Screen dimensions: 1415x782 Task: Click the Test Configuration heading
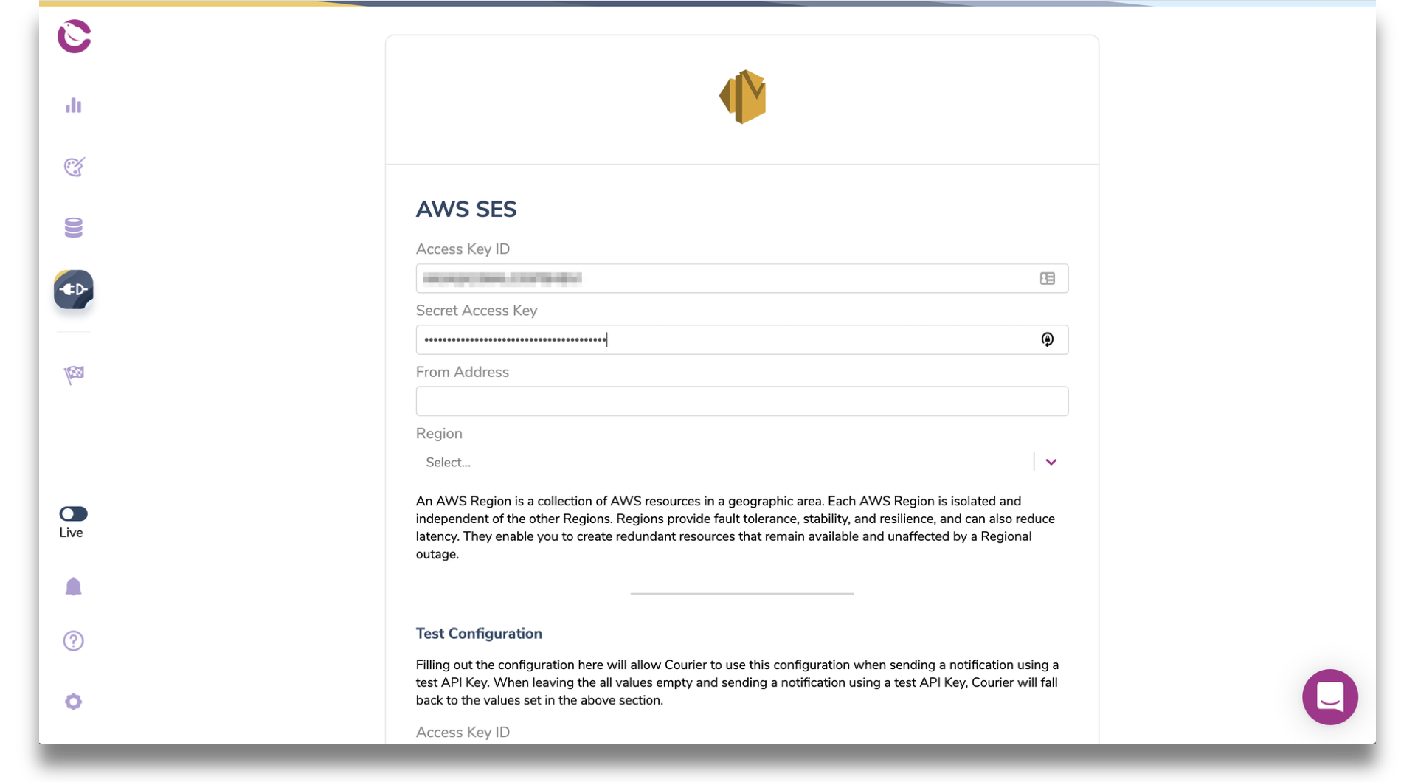tap(479, 634)
